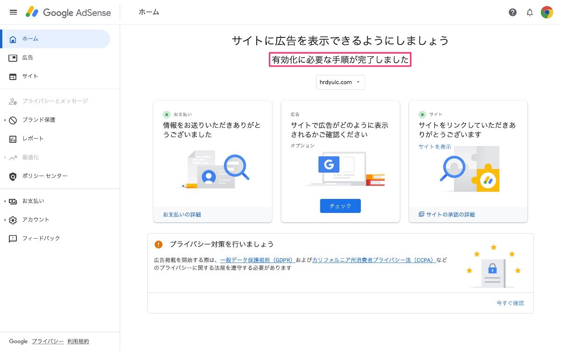Click the green status icon on サイト card

422,114
